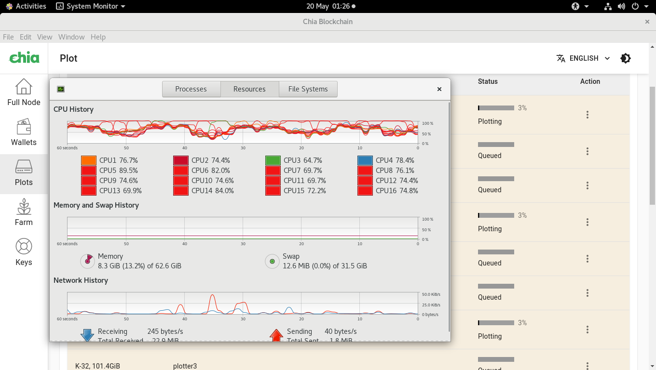The height and width of the screenshot is (370, 656).
Task: Open the View menu
Action: coord(44,37)
